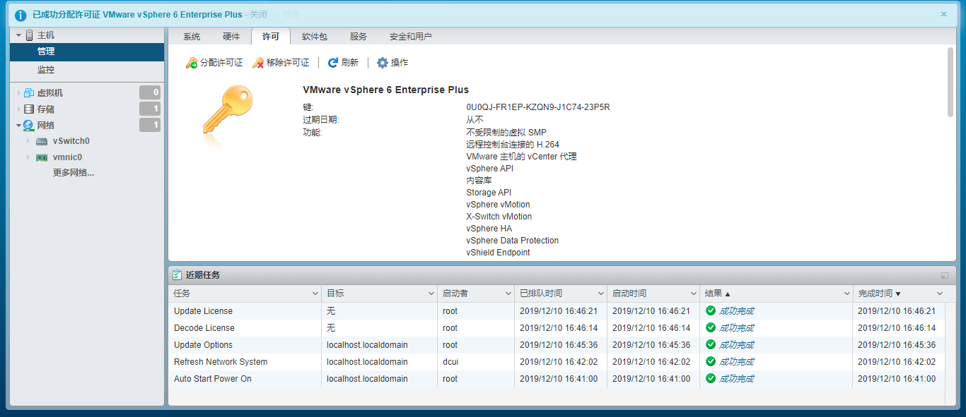Expand the Virtual Machines (虚拟机) node
Viewport: 966px width, 417px height.
(19, 93)
